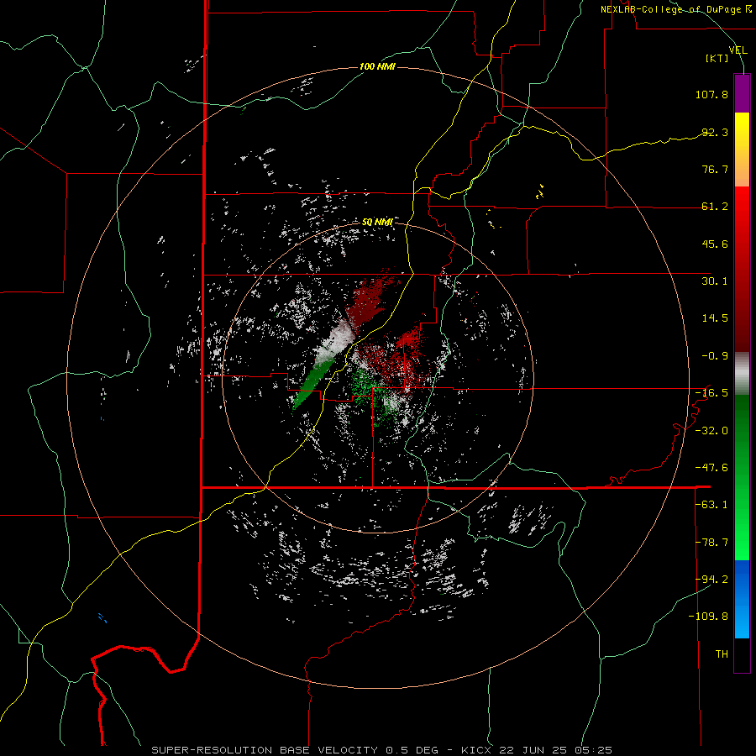The width and height of the screenshot is (756, 756).
Task: Select the -47.6 velocity scale value
Action: click(711, 468)
